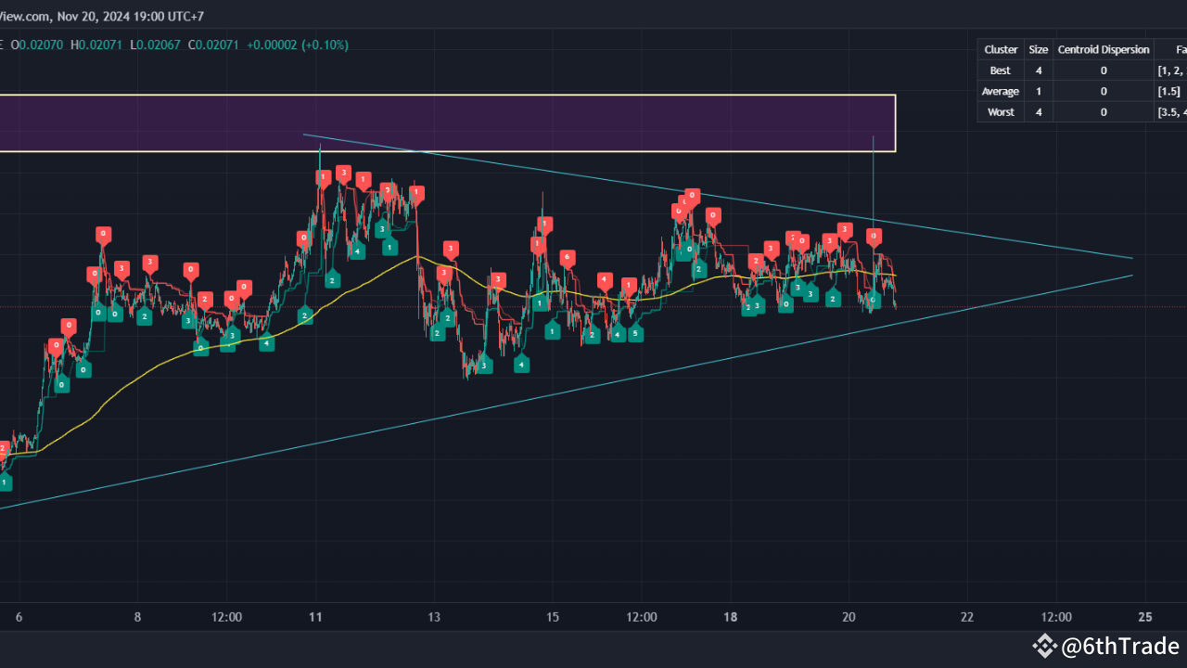Viewport: 1187px width, 668px height.
Task: Open the Cluster column header options
Action: pos(1001,49)
